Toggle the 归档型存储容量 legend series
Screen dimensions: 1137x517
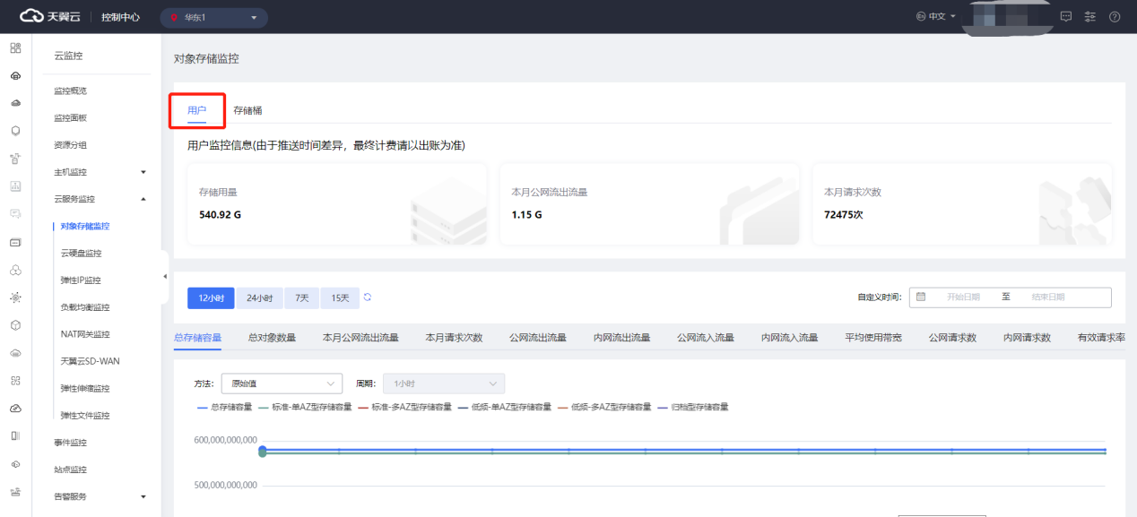(x=693, y=407)
